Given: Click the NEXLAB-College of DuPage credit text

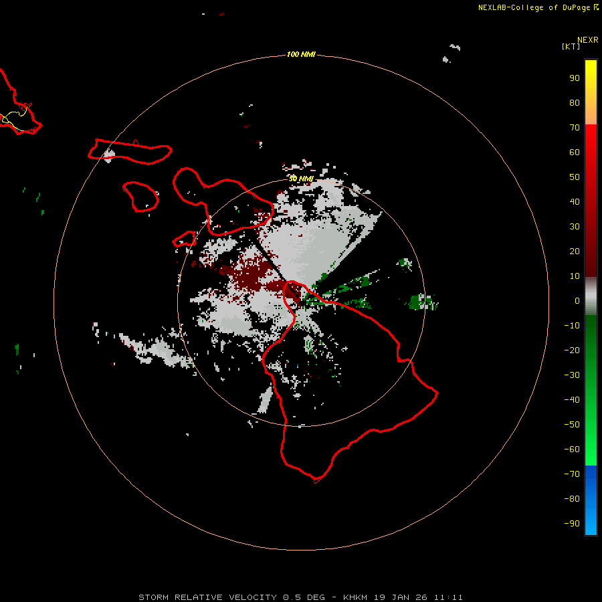Looking at the screenshot, I should click(538, 7).
